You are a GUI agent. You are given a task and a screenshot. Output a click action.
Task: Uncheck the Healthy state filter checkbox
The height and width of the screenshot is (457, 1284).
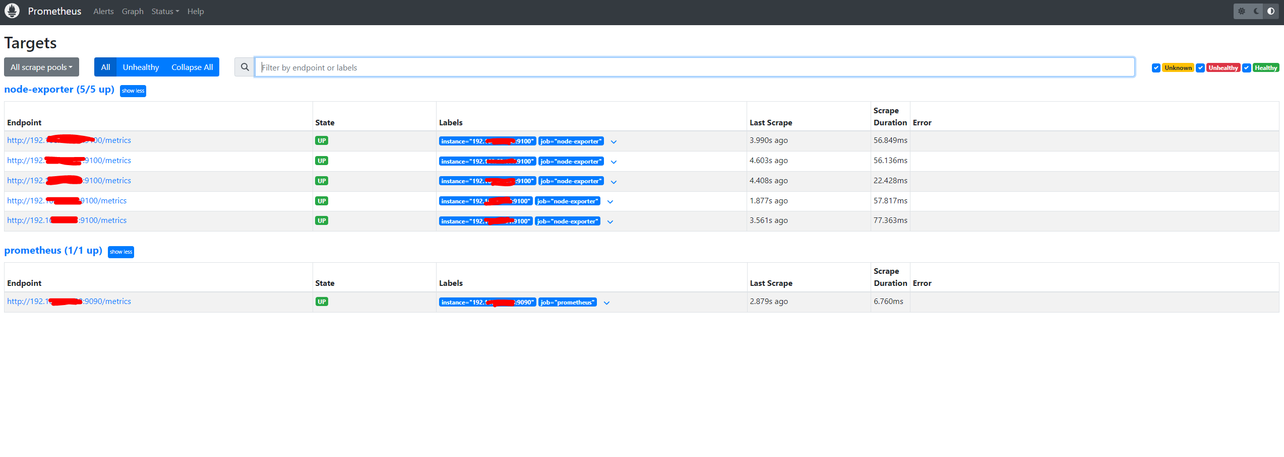1246,68
